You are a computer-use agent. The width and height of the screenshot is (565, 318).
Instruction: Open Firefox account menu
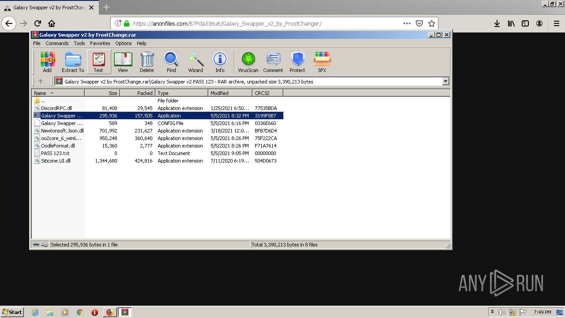click(539, 23)
